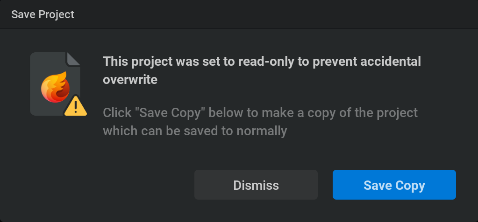The image size is (478, 222).
Task: Click the blue button labeled Save Copy
Action: coord(394,185)
